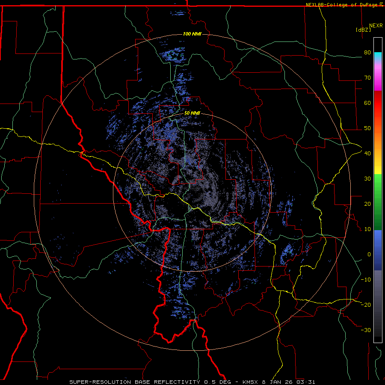Image resolution: width=385 pixels, height=385 pixels.
Task: Click the -20 value on the dBZ scale
Action: click(x=366, y=305)
